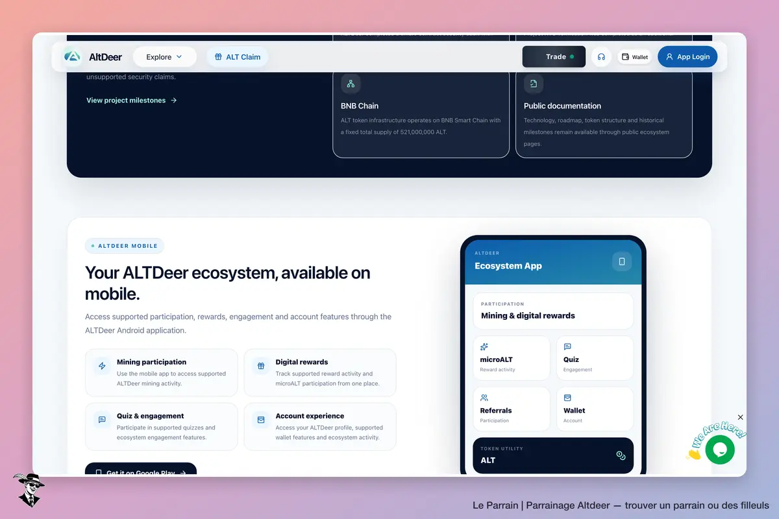The height and width of the screenshot is (519, 779).
Task: Open the ALT Claim nav item
Action: click(x=238, y=57)
